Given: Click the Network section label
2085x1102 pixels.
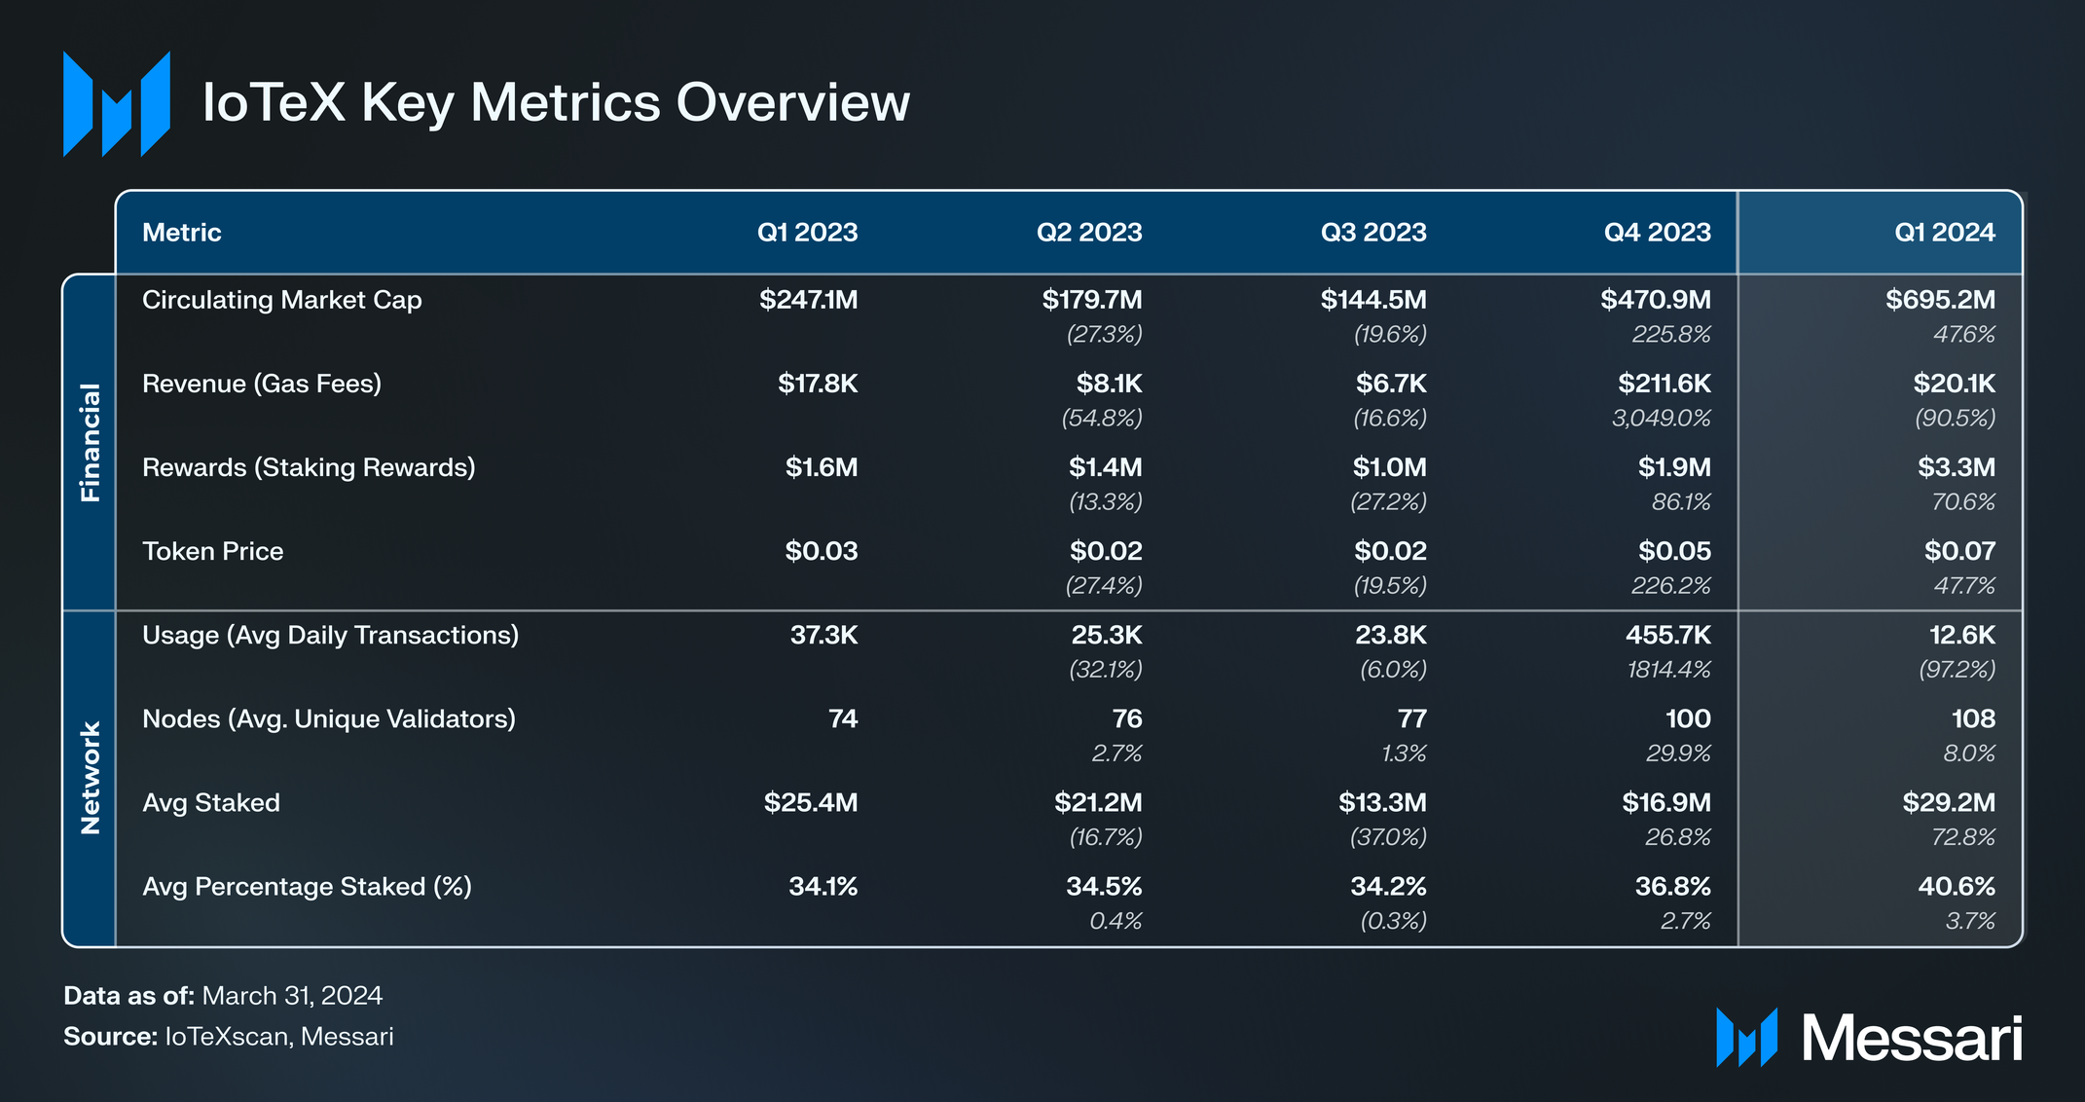Looking at the screenshot, I should pyautogui.click(x=90, y=778).
